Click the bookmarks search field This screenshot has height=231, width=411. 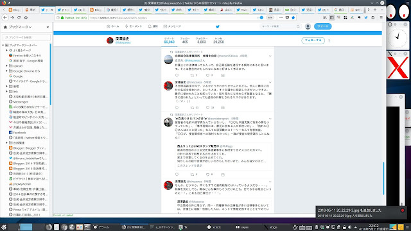click(26, 37)
